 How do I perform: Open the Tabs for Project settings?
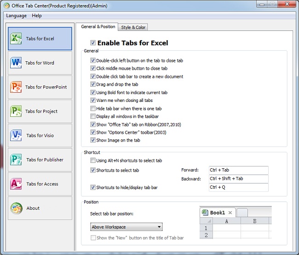tap(40, 111)
